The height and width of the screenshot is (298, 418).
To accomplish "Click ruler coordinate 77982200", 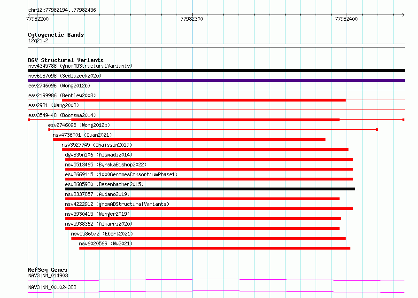I will pos(37,19).
